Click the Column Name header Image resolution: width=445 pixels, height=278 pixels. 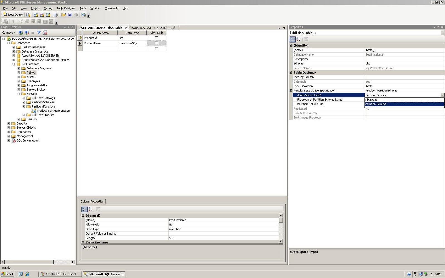(100, 33)
